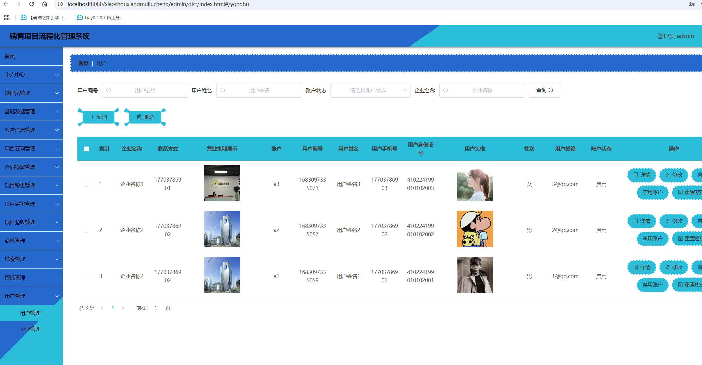702x365 pixels.
Task: Open the apps grid in the bookmarks bar
Action: [x=7, y=17]
